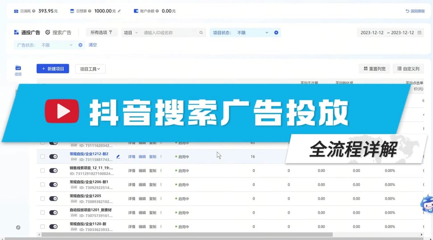Click the 启用中 status of 常规自投/企业1120-新
Viewport: 433px width, 240px height.
(182, 227)
